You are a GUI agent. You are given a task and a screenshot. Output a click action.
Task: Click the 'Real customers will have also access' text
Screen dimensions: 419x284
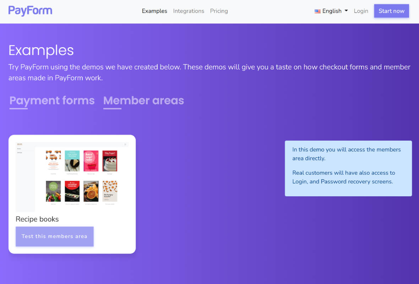coord(343,177)
